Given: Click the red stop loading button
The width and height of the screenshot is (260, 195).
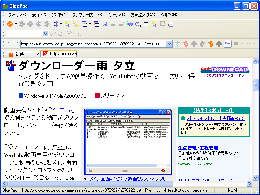Looking at the screenshot, I should (x=186, y=44).
